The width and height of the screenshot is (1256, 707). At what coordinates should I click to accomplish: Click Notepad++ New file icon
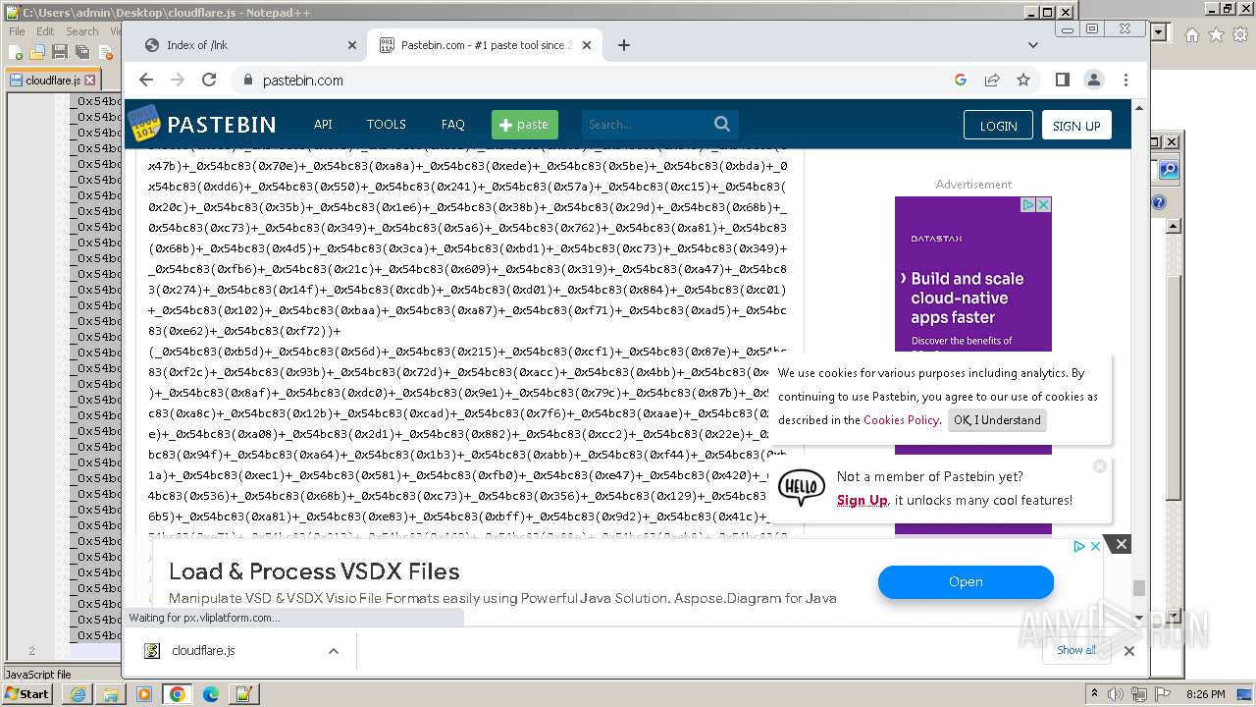click(16, 52)
